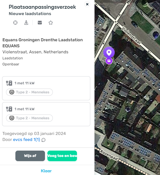160x175 pixels.
Task: Open comment bubble next to evcs feed
Action: 43,140
